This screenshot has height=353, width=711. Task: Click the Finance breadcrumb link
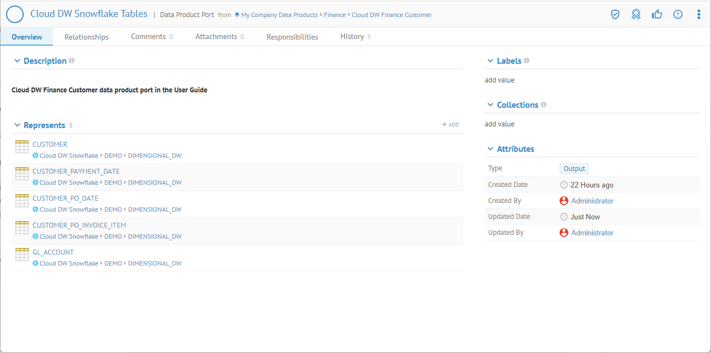tap(335, 15)
